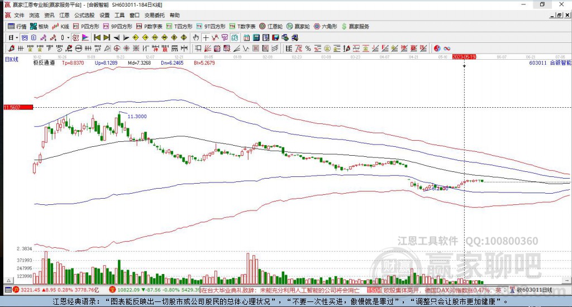
Task: Click the zigzag wave line tool
Action: click(x=246, y=49)
